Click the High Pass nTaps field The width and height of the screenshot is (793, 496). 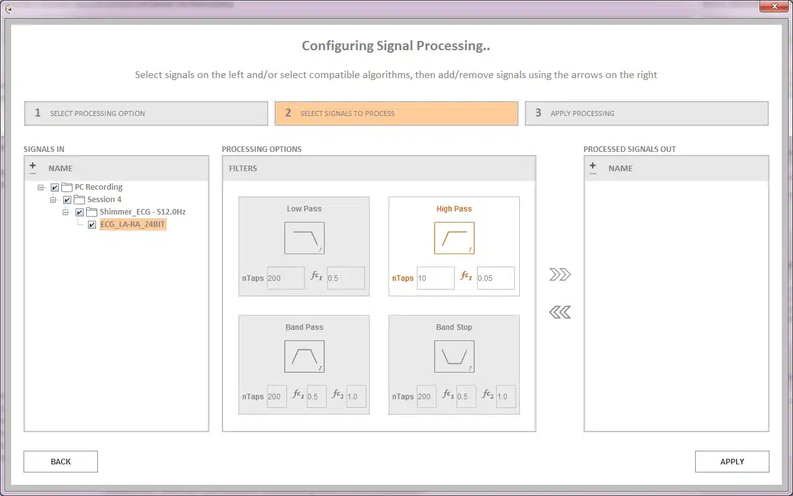coord(436,278)
